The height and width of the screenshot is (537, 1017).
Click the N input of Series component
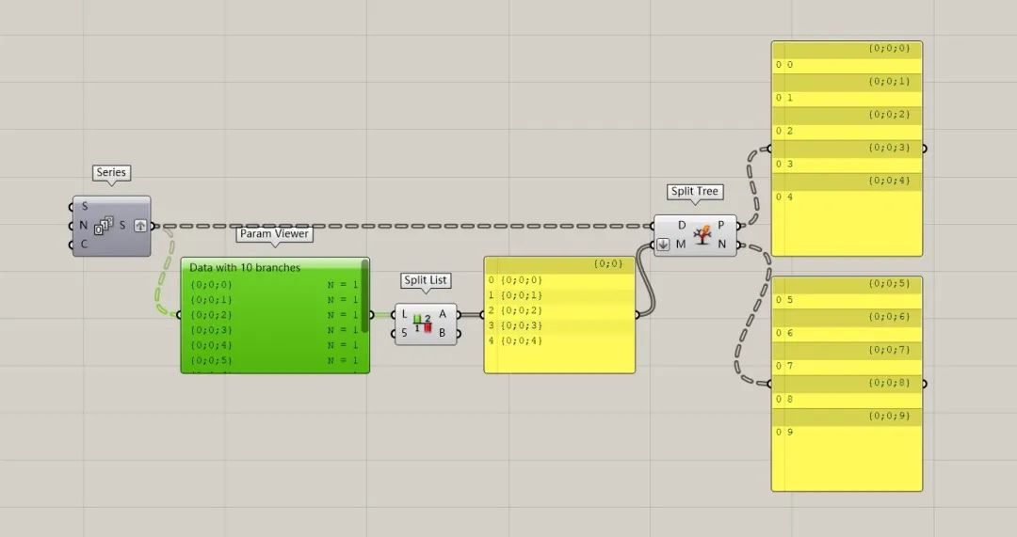click(84, 226)
